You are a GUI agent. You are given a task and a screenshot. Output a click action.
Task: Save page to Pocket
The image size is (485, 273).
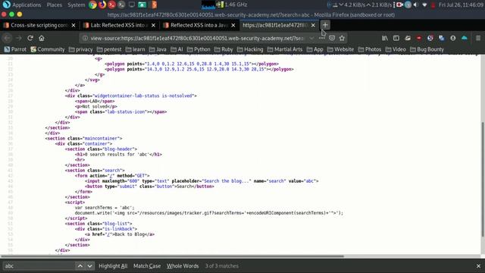click(332, 38)
